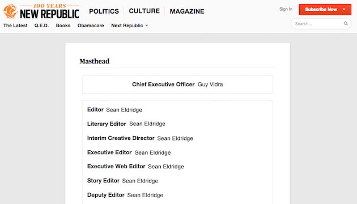Open the Books section
Image resolution: width=357 pixels, height=204 pixels.
(63, 25)
